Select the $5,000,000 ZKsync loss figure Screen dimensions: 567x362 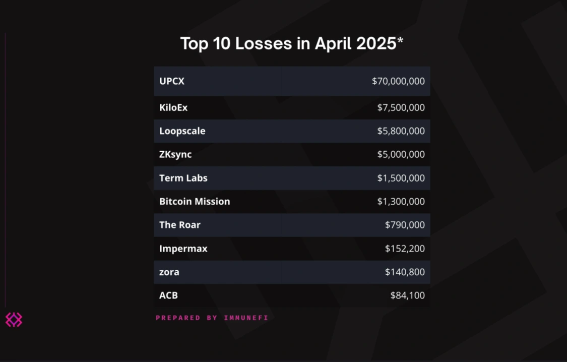coord(401,154)
